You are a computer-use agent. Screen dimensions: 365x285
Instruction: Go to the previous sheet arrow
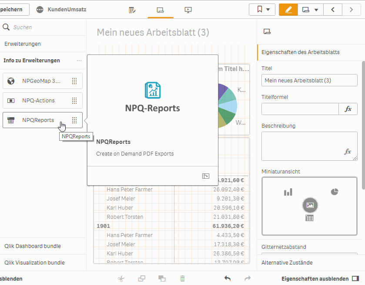coord(333,10)
